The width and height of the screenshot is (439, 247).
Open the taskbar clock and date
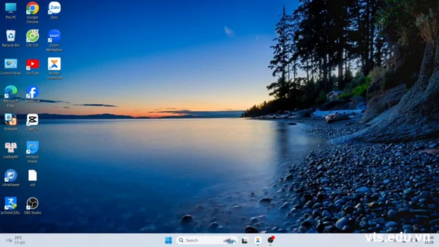429,240
